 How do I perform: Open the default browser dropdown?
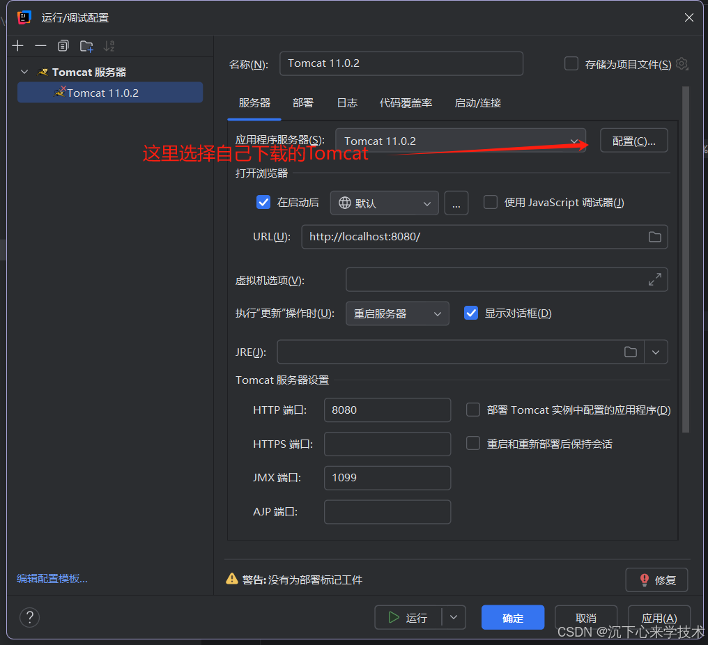[384, 203]
